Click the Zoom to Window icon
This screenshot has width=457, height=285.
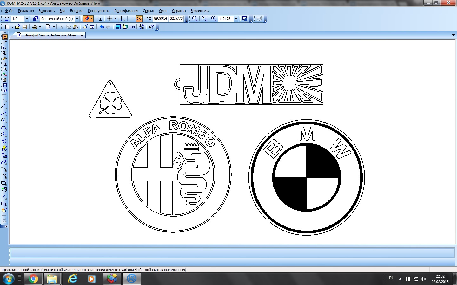point(195,19)
